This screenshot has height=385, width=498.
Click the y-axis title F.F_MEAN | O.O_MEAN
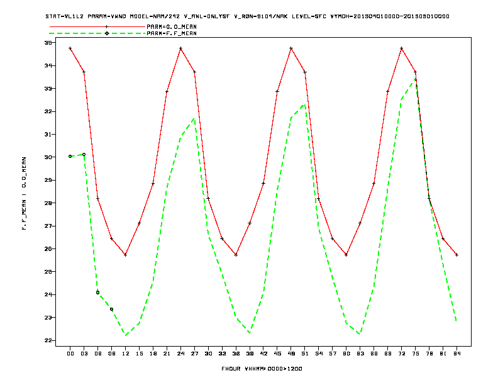coord(24,193)
